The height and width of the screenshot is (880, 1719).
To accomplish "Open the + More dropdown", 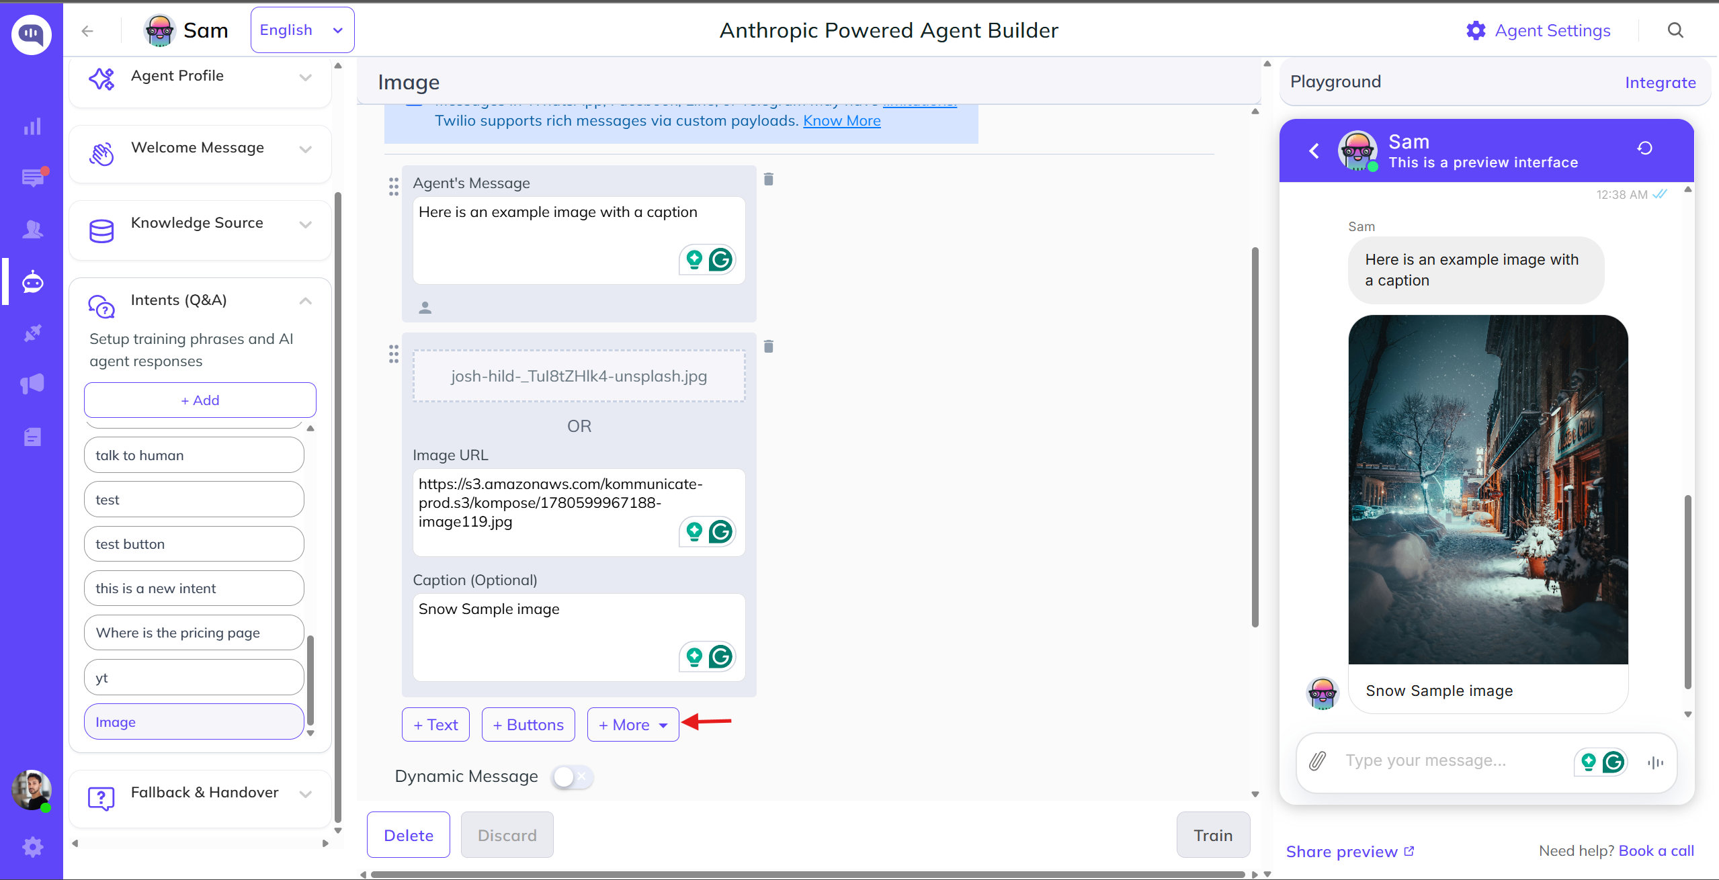I will pos(633,725).
